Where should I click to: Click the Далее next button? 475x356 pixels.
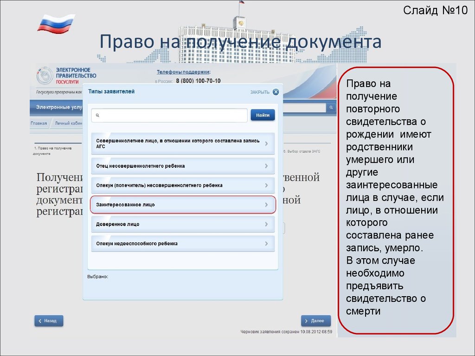click(315, 321)
